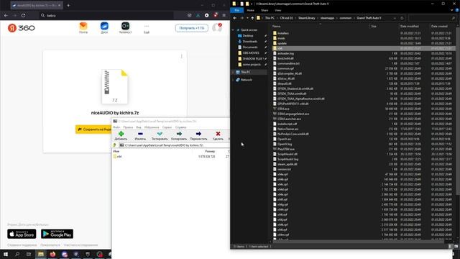This screenshot has height=259, width=460.
Task: Open the user avatar with notification badge
Action: click(217, 27)
